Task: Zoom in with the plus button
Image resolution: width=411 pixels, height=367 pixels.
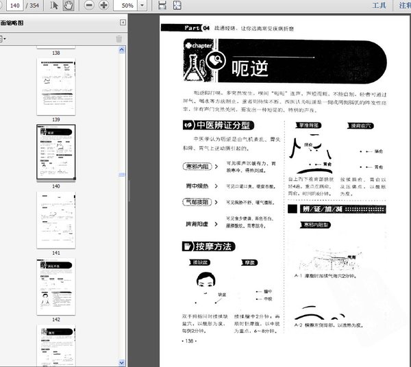Action: [x=104, y=5]
